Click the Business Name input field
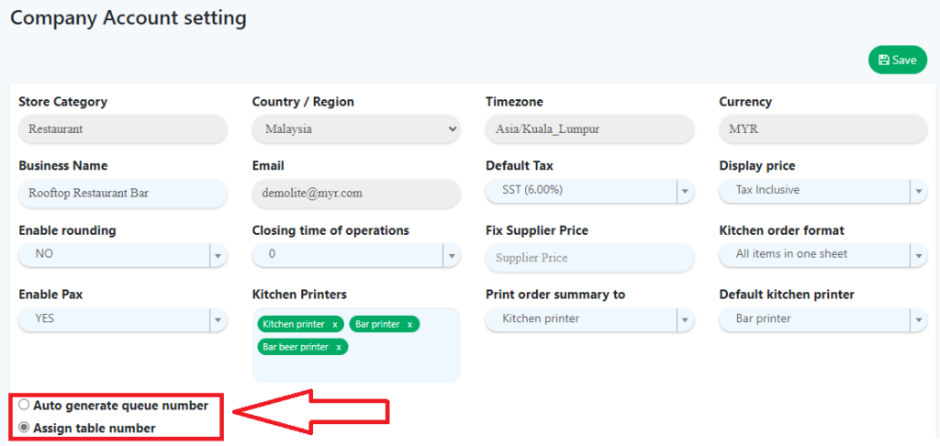940x446 pixels. (x=122, y=194)
